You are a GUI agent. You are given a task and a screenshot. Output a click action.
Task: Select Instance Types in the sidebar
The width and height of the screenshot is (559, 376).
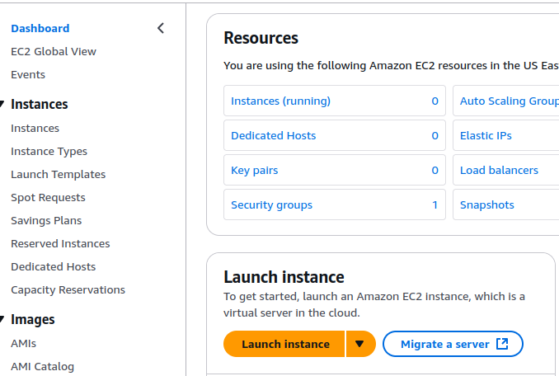pyautogui.click(x=49, y=151)
